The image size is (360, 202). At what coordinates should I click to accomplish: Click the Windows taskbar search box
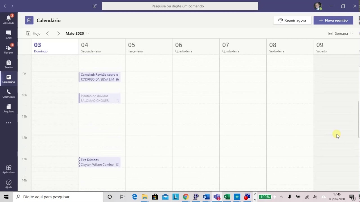tap(58, 197)
